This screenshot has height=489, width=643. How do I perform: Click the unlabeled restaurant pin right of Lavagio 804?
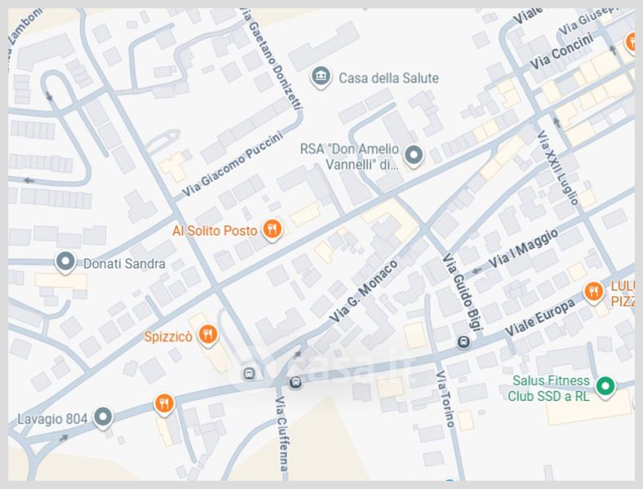coord(165,403)
